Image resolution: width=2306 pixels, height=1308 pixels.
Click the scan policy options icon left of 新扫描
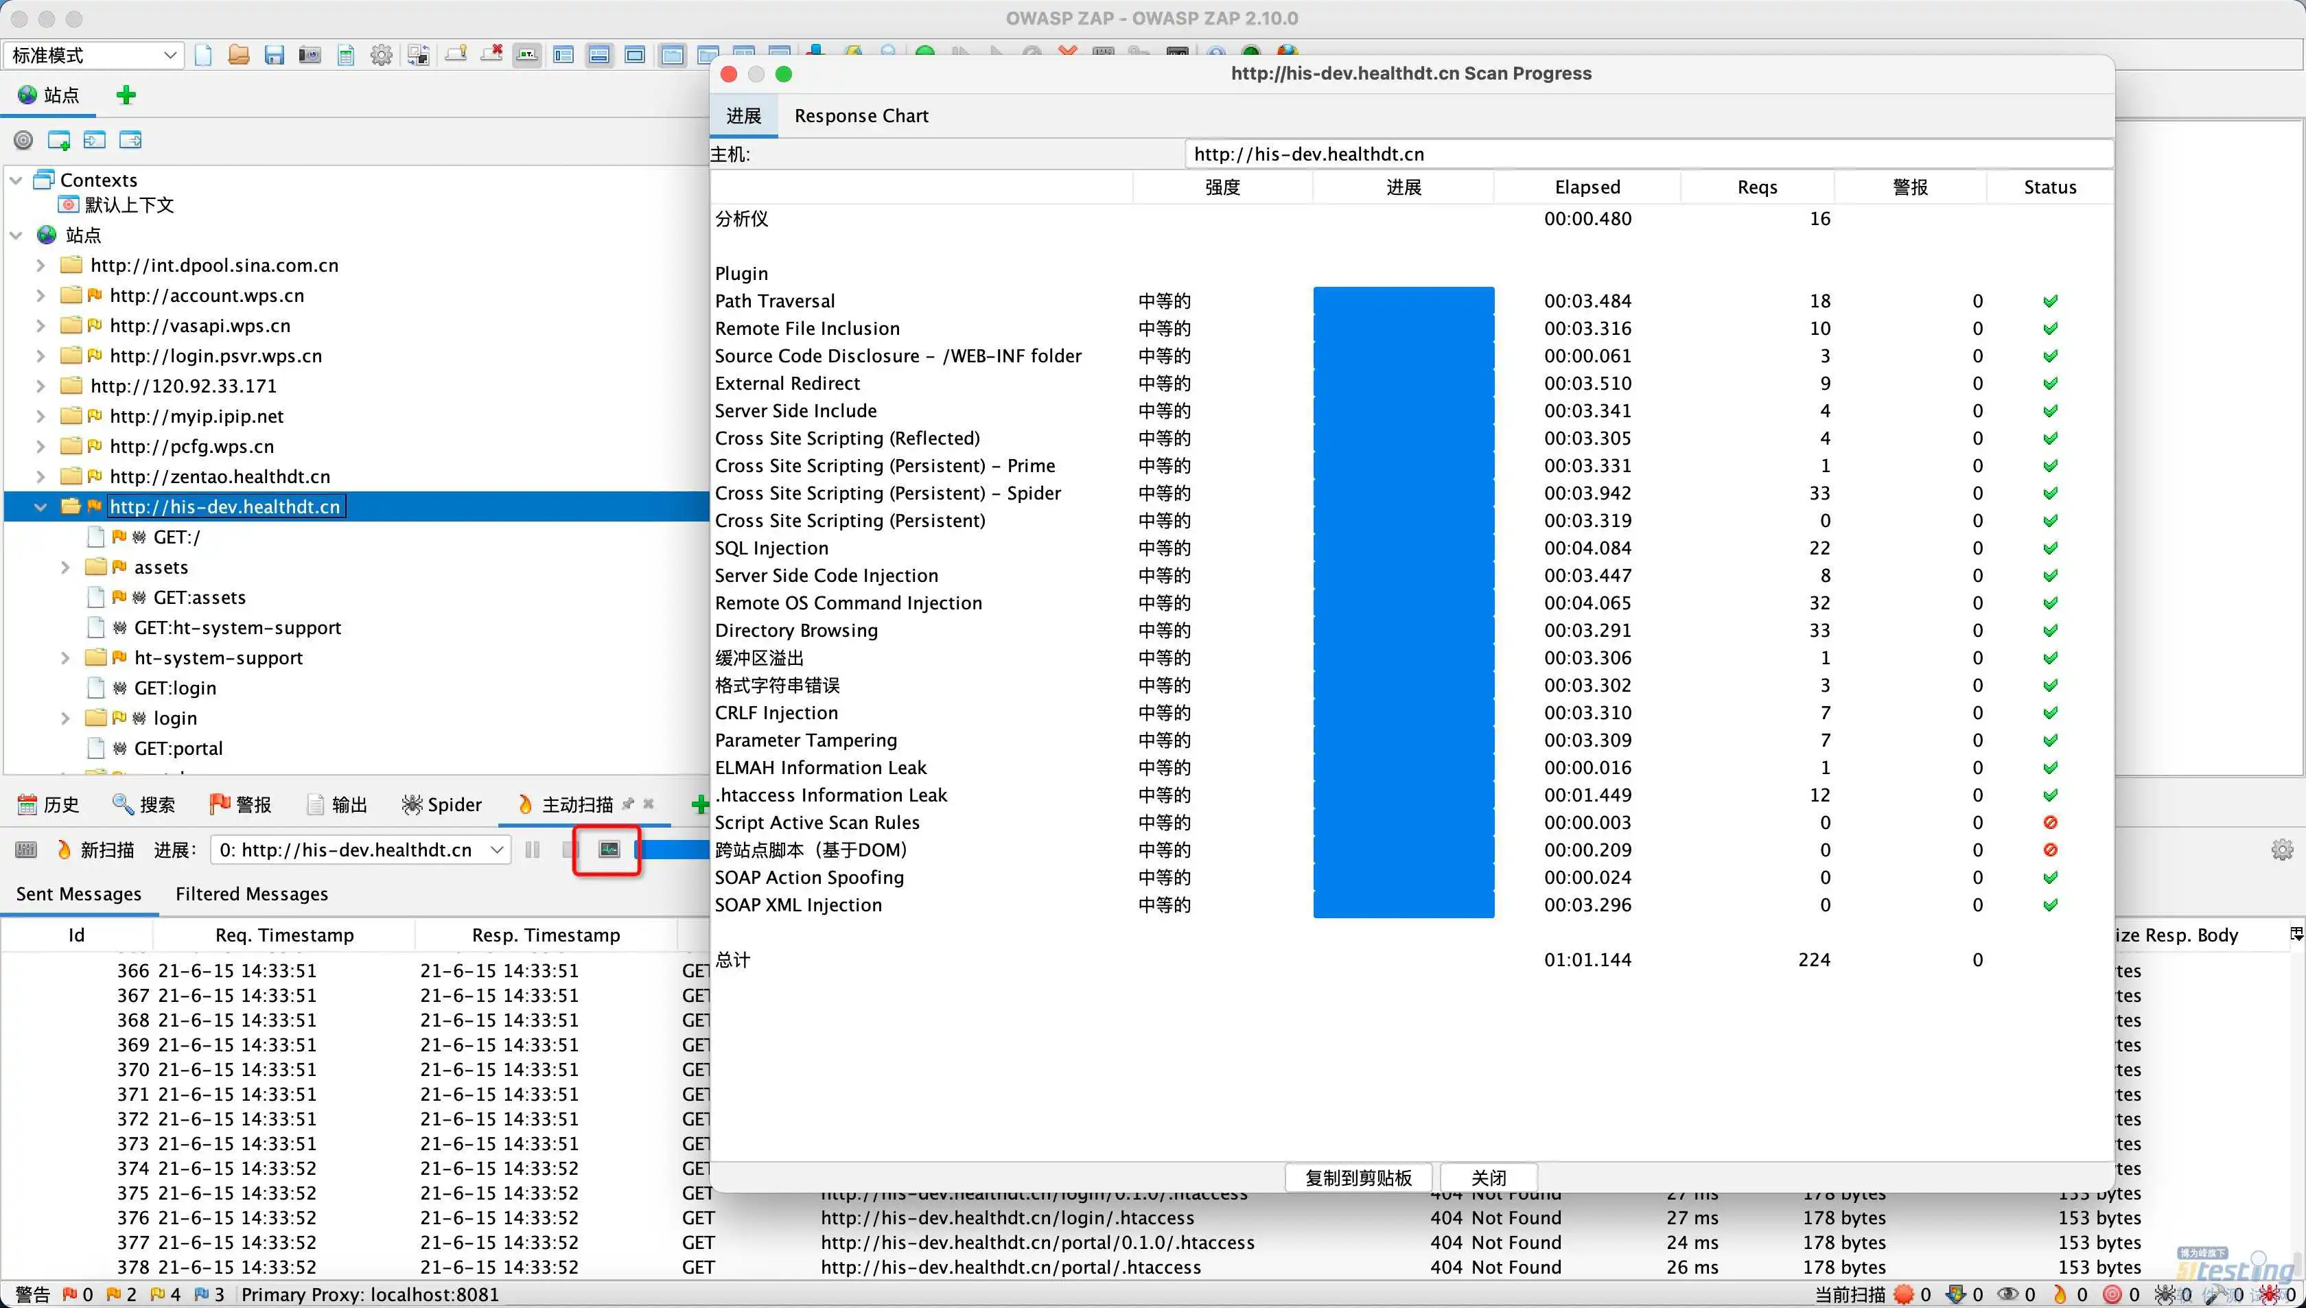pos(26,850)
